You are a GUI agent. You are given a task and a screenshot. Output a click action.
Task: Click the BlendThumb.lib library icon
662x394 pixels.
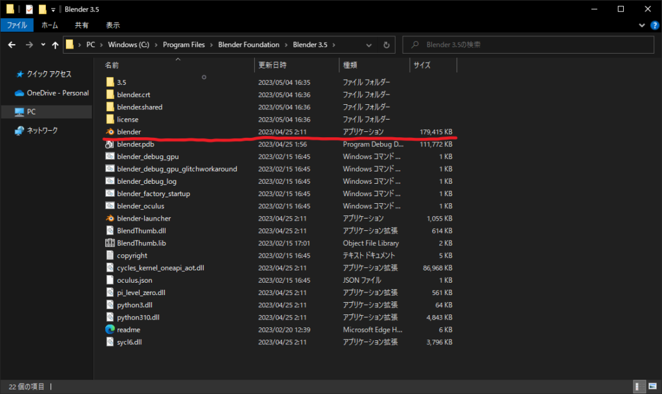click(x=110, y=243)
